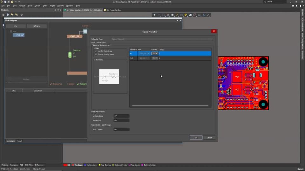Screen dimensions: 305x171
Task: Open Net dropdown for OUT terminal
Action: [x=144, y=58]
